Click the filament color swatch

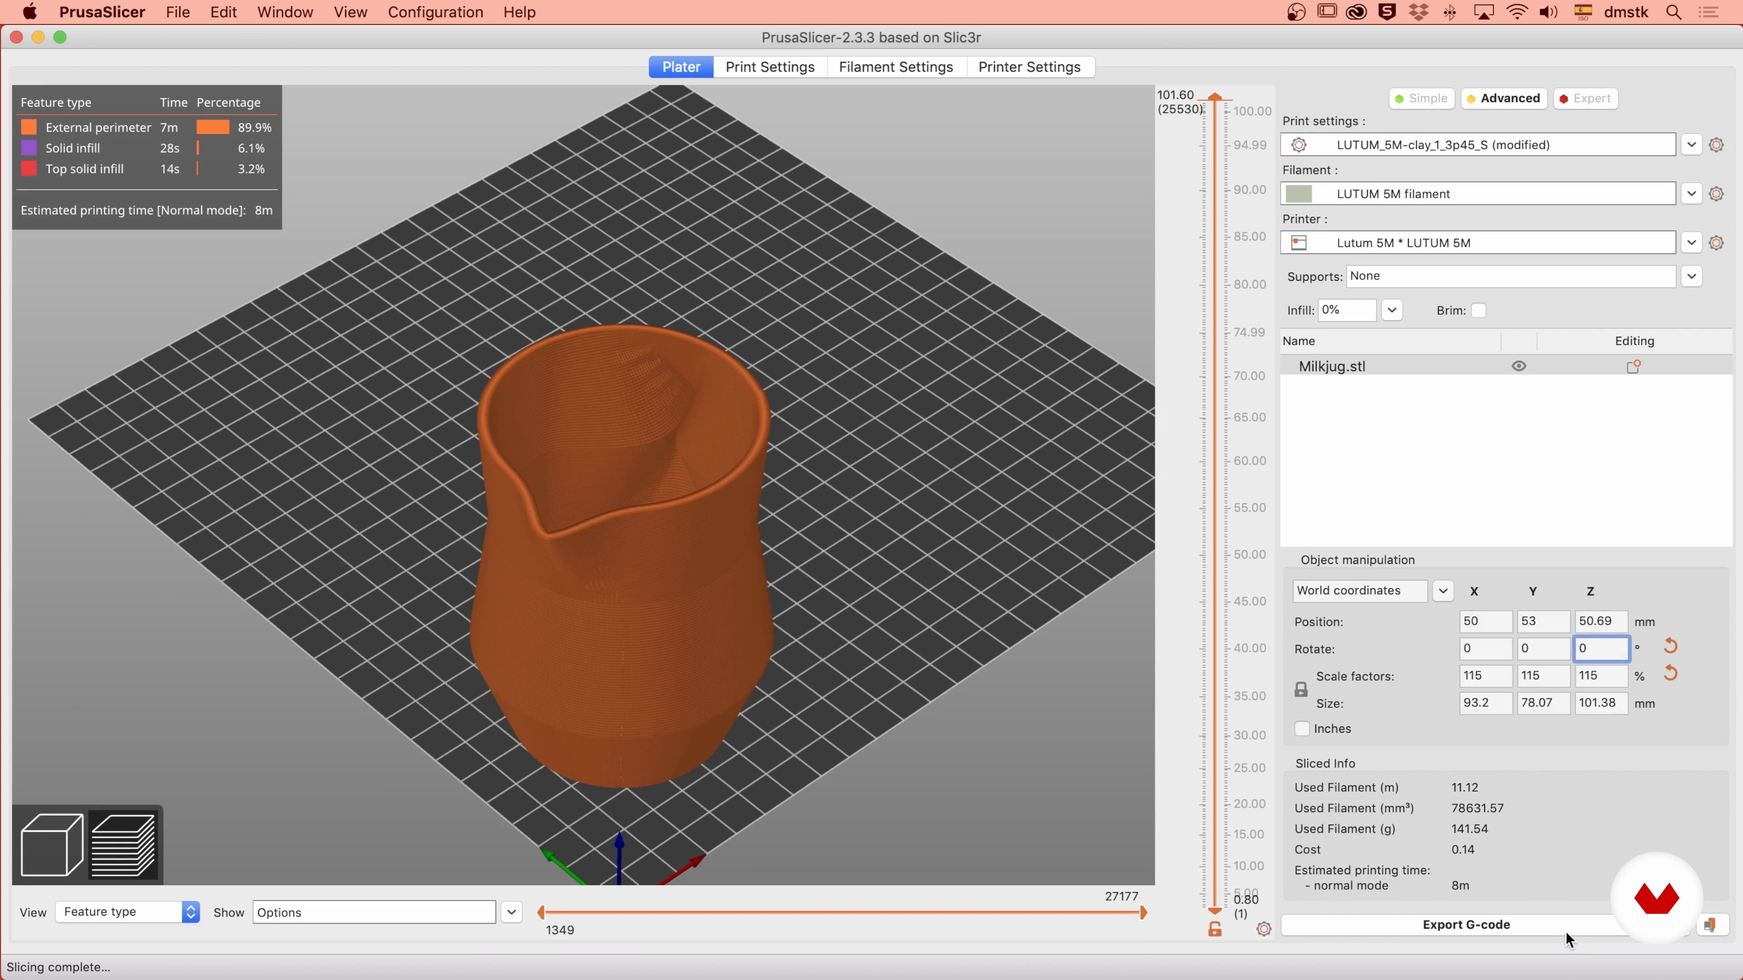click(x=1299, y=194)
